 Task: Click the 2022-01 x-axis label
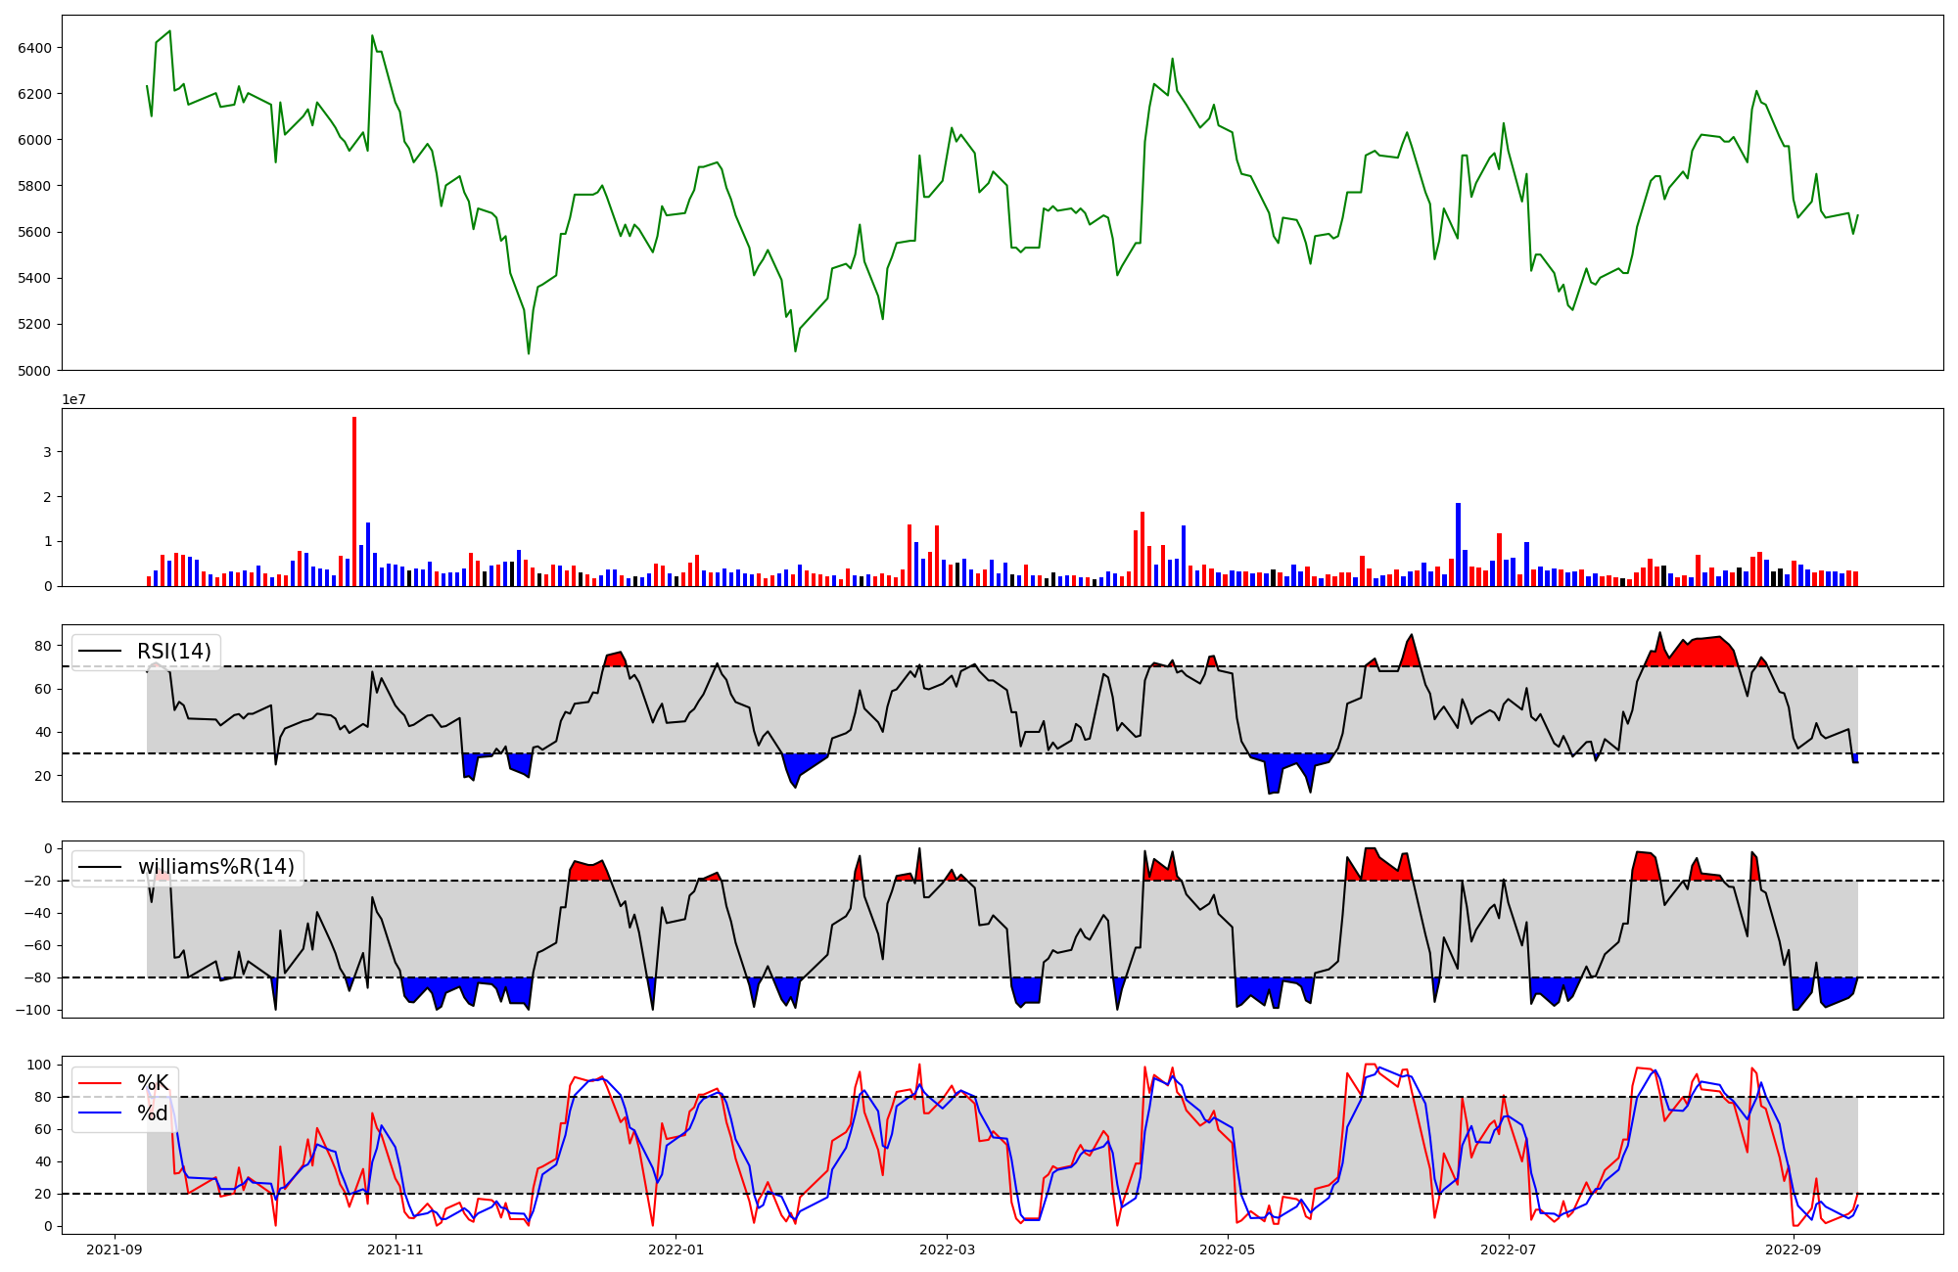point(676,1249)
